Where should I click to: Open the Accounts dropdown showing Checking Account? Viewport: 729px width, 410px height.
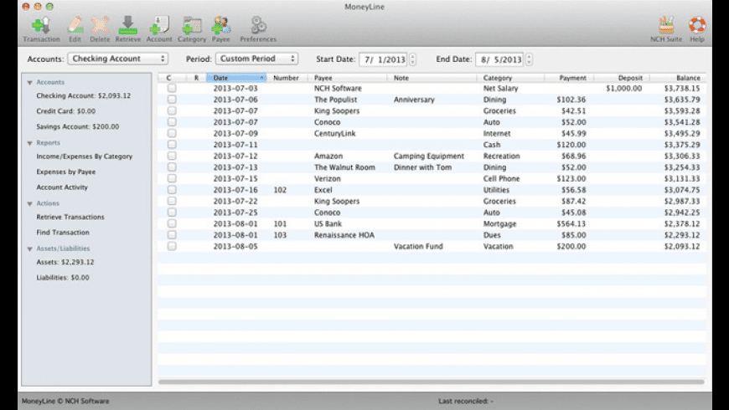tap(117, 59)
